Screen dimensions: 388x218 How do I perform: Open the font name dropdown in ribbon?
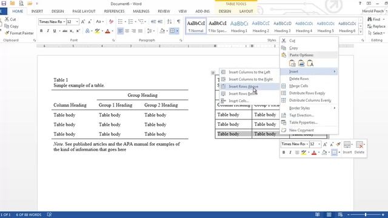pos(64,22)
